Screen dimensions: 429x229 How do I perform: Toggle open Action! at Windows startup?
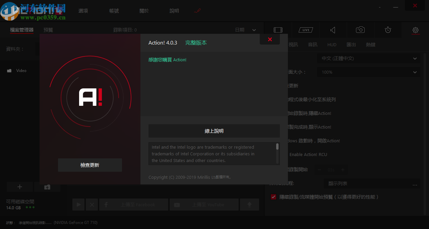pyautogui.click(x=273, y=141)
